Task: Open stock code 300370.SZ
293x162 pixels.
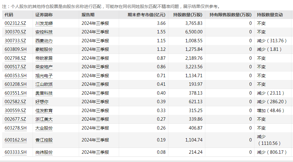Action: tap(15, 32)
